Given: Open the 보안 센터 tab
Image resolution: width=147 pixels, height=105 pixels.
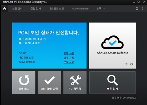Looking at the screenshot, I should pos(17,9).
